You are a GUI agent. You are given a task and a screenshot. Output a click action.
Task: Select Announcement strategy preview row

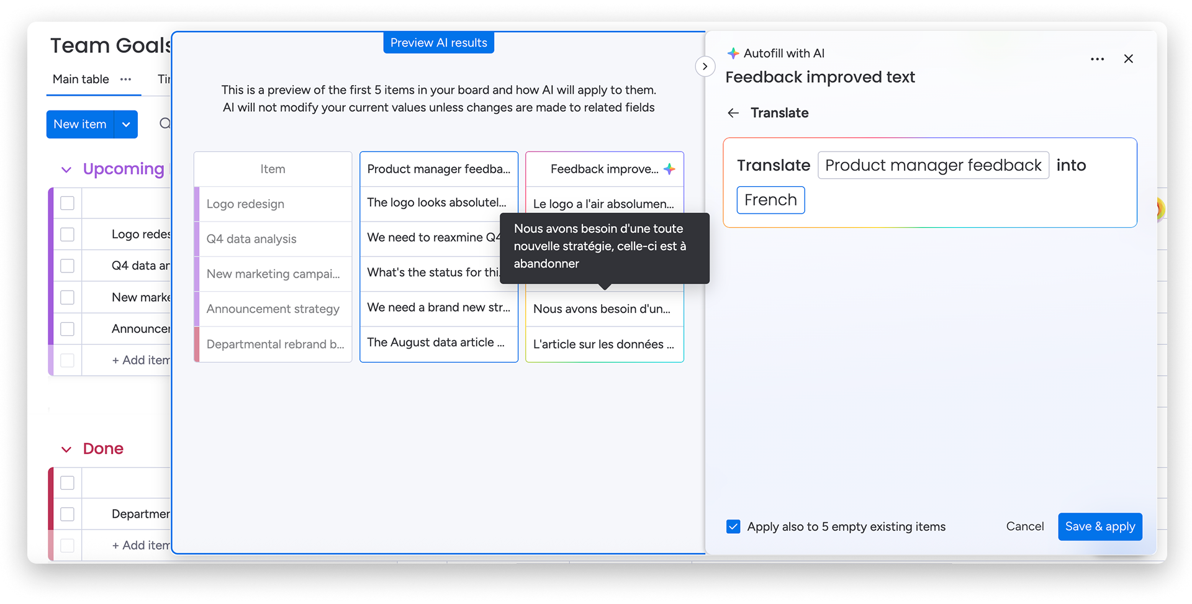pyautogui.click(x=273, y=309)
